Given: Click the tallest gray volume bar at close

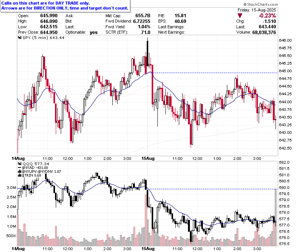Looking at the screenshot, I should click(x=275, y=217).
